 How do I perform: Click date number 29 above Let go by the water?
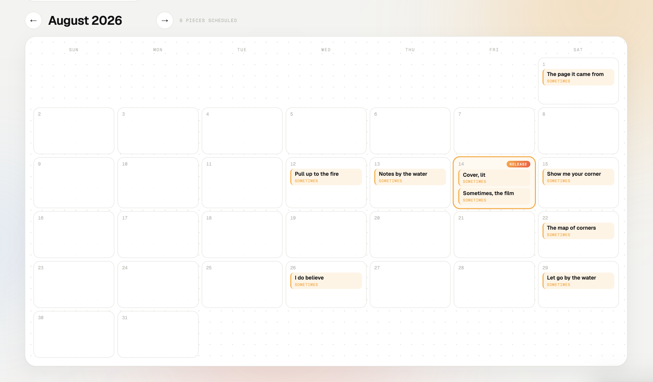545,268
